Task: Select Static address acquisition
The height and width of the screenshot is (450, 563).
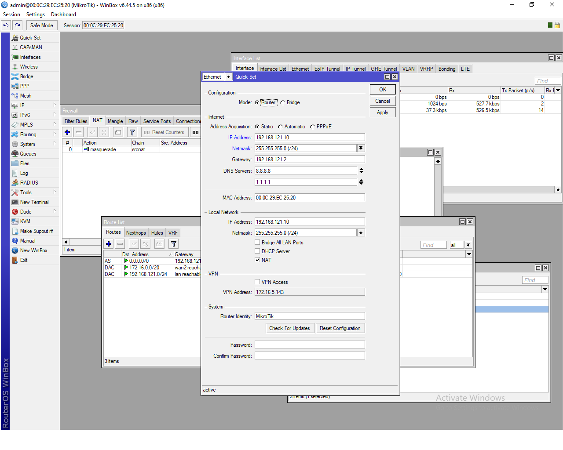Action: (257, 127)
